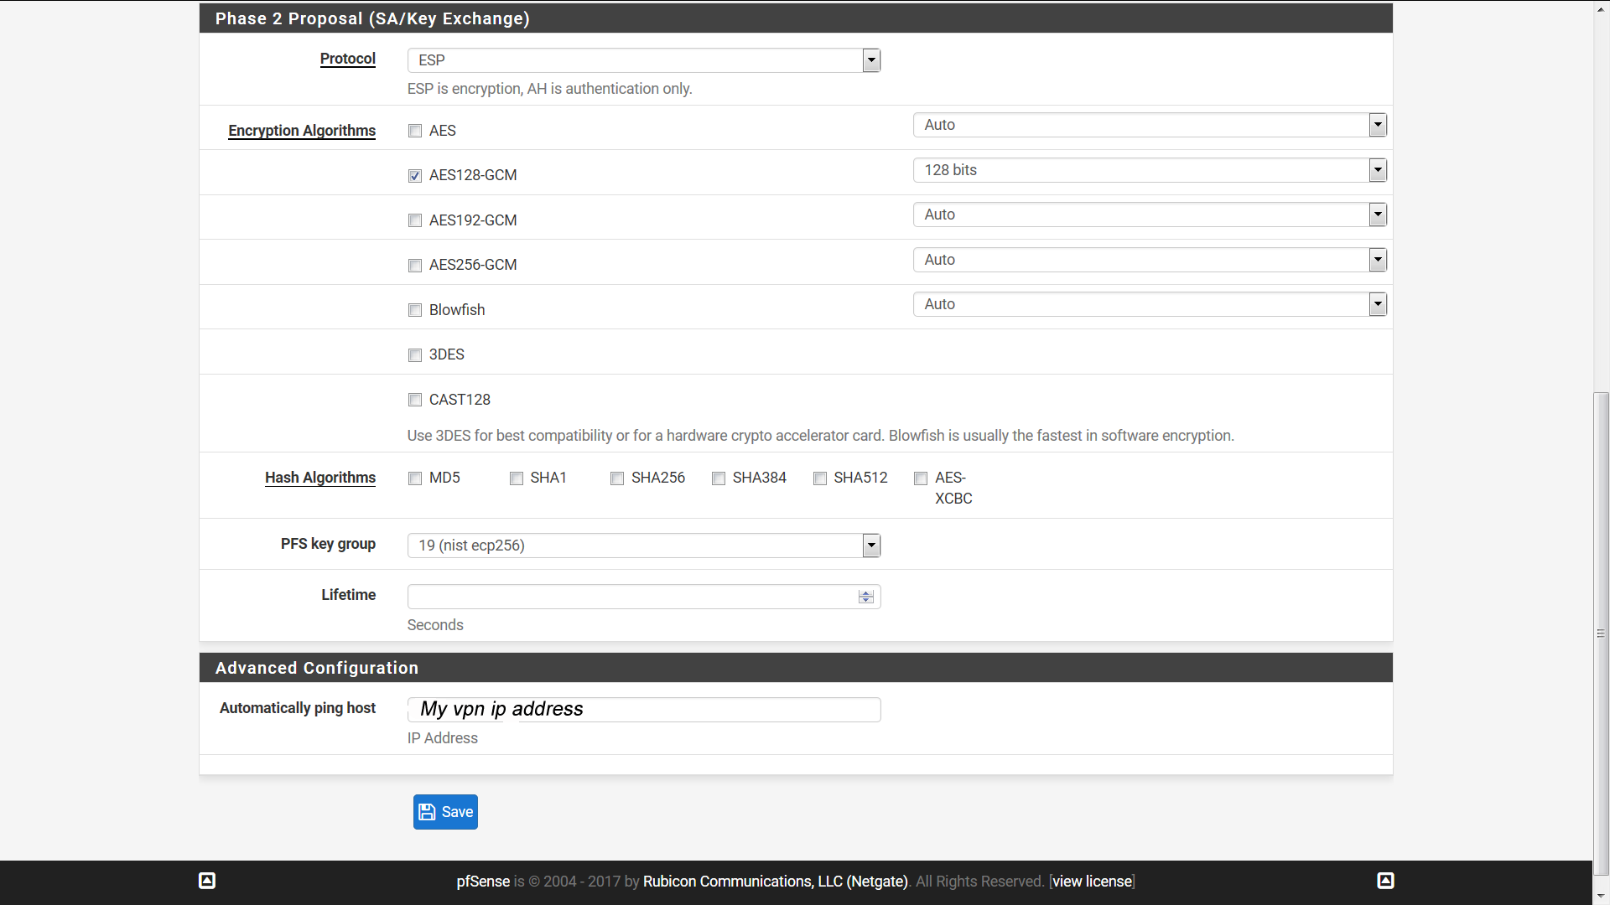Click the Lifetime field spinner arrows

[866, 597]
